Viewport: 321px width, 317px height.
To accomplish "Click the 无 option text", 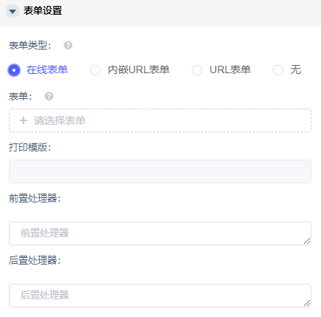I will tap(296, 69).
